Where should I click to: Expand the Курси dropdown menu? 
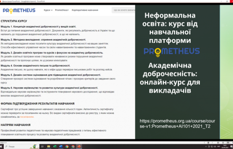(x=48, y=10)
